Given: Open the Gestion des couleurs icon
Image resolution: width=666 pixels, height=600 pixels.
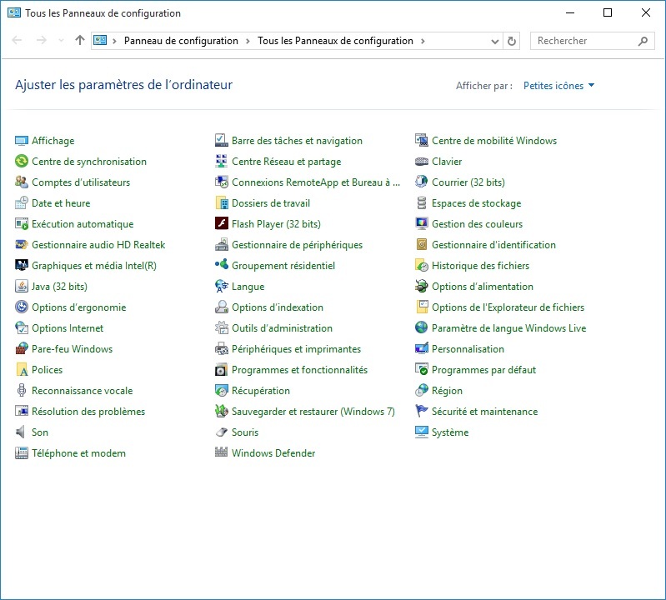Looking at the screenshot, I should pos(421,224).
